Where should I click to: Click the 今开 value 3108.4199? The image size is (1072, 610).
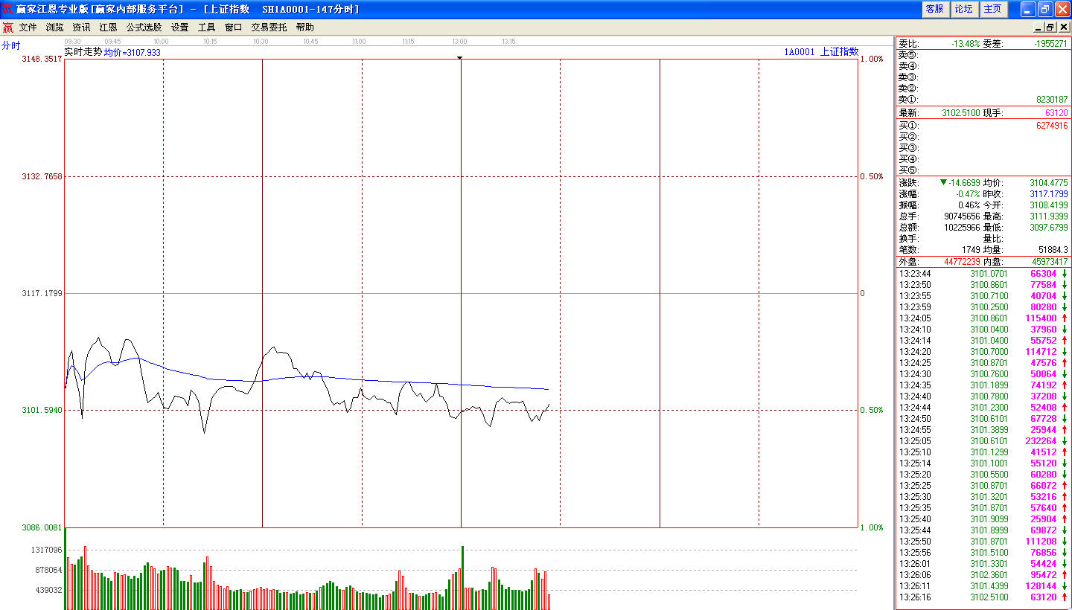coord(1049,205)
